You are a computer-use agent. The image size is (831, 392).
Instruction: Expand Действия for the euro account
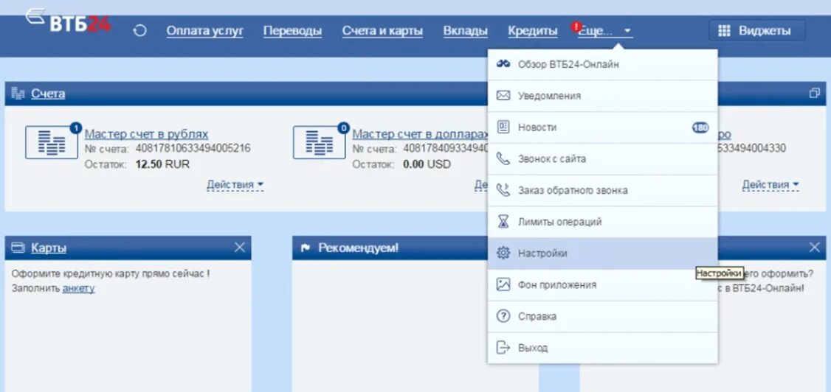(x=770, y=185)
